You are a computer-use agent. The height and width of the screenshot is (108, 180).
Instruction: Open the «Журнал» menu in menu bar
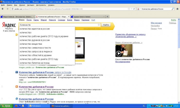pos(22,5)
